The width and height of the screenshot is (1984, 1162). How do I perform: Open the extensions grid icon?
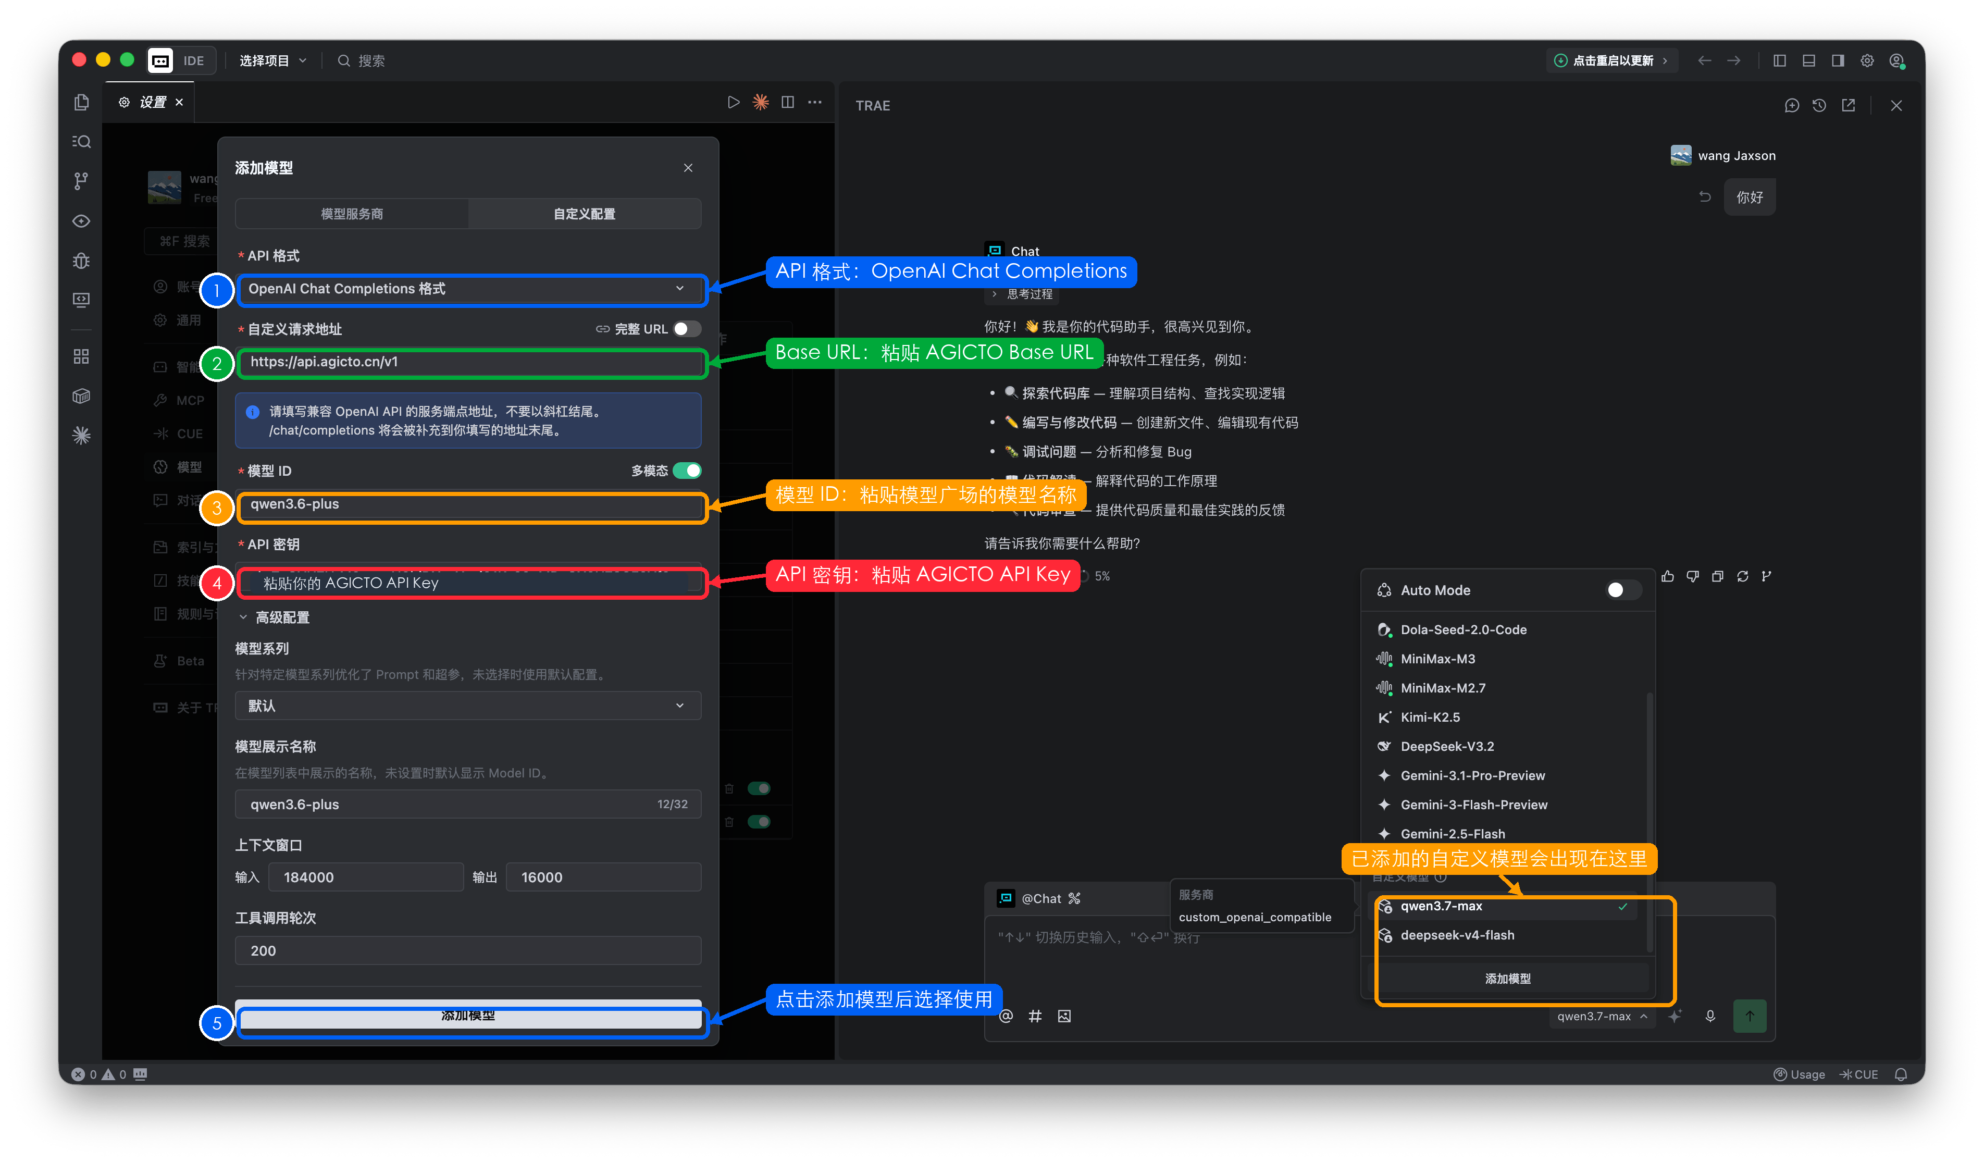pyautogui.click(x=81, y=356)
